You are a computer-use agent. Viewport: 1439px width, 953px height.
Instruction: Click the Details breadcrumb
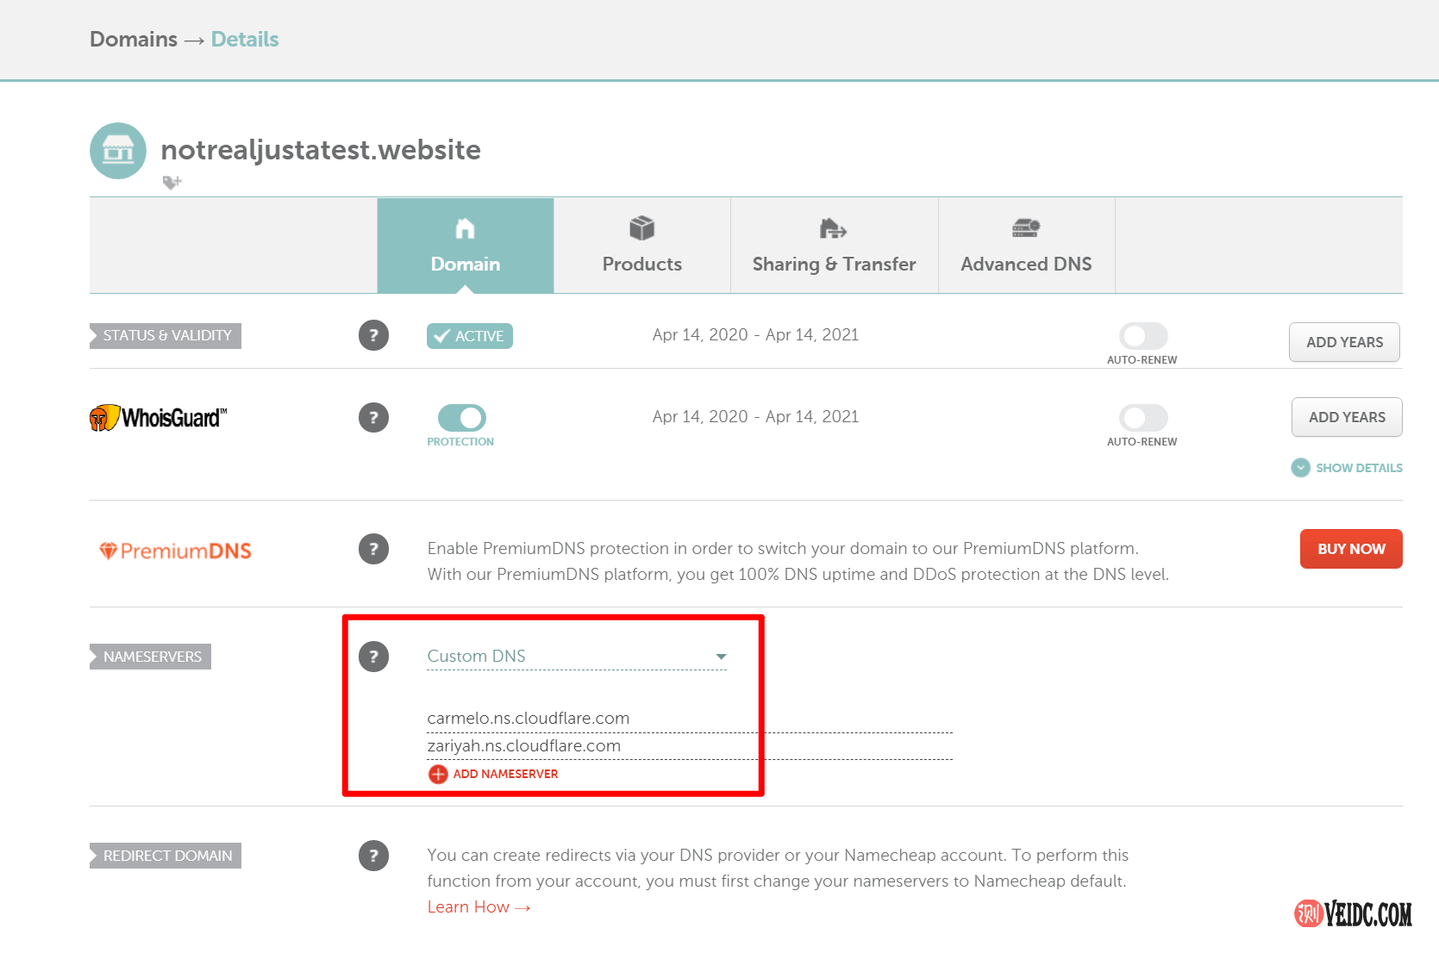coord(245,40)
